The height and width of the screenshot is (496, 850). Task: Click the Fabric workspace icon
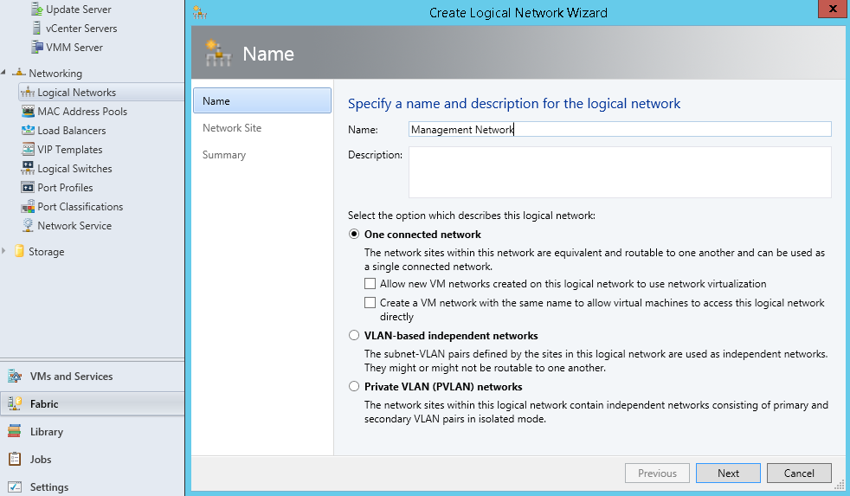pos(15,403)
